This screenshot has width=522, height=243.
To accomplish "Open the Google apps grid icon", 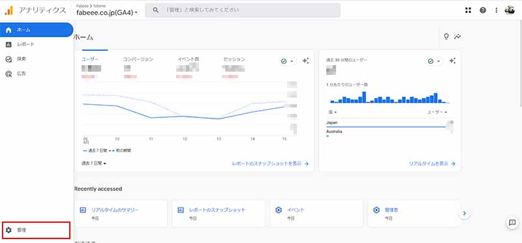I will [468, 10].
